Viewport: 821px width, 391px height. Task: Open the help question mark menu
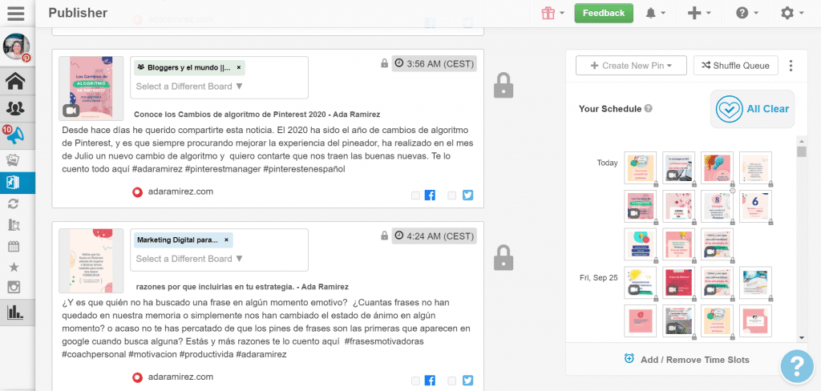746,13
